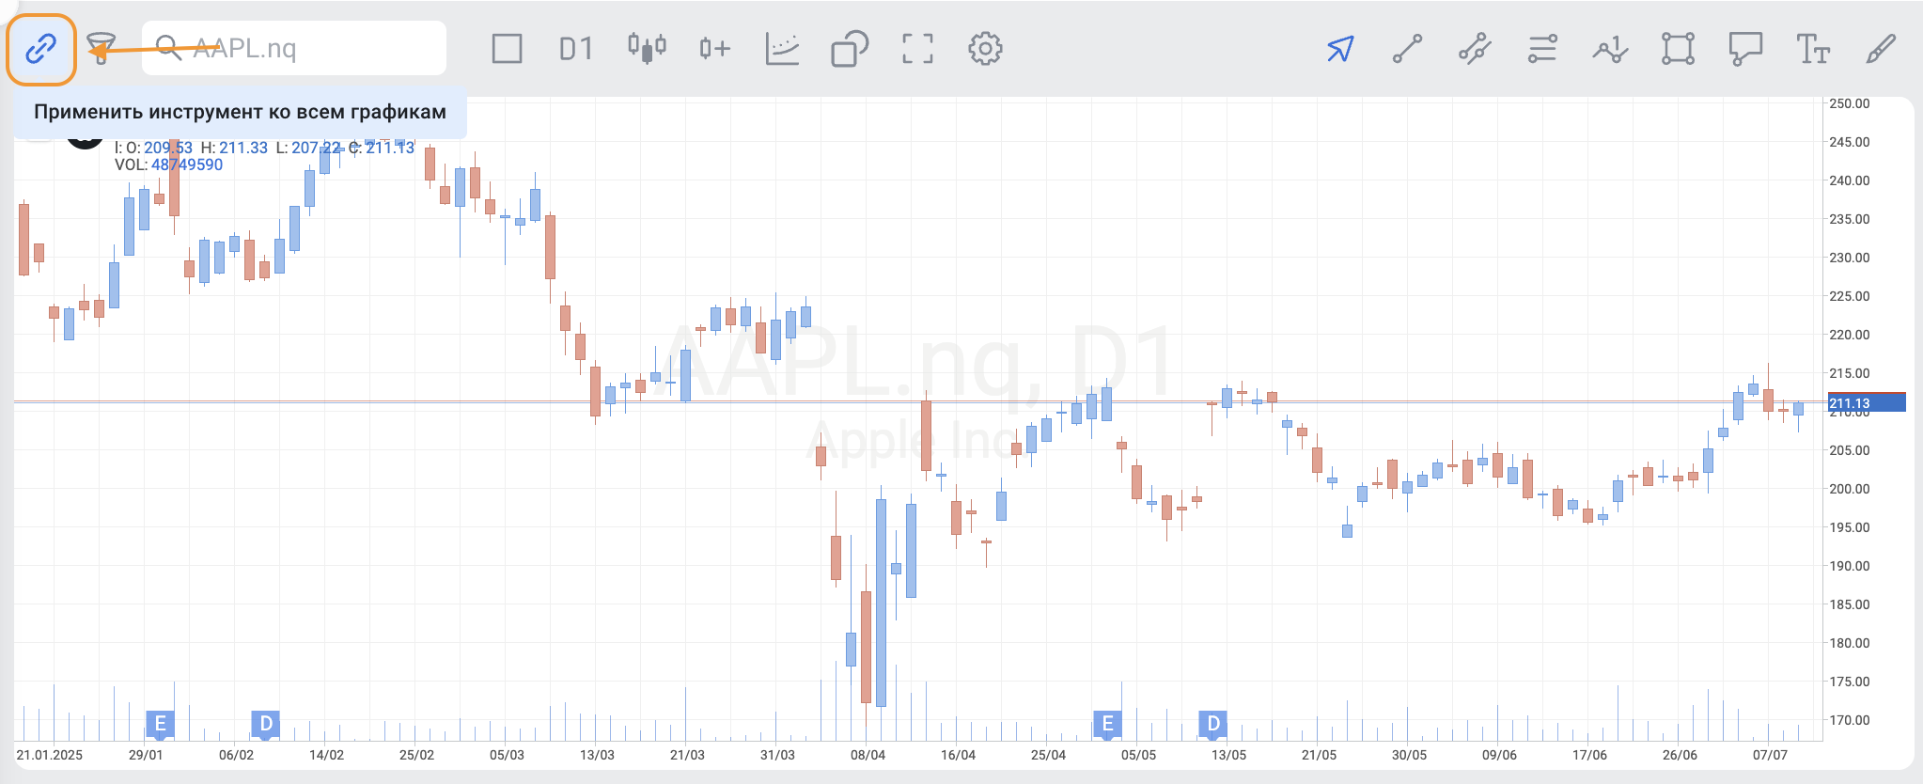
Task: Click the E earnings marker near 29/01
Action: (x=161, y=724)
